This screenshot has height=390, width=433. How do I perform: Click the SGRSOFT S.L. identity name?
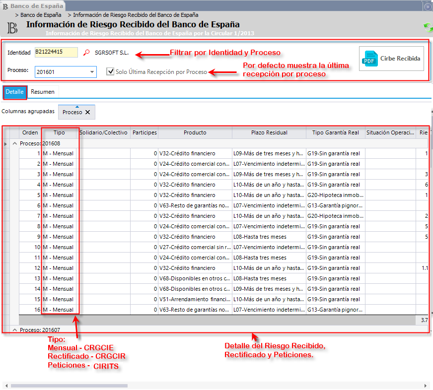point(112,53)
